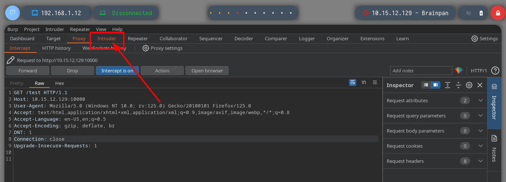Toggle the word wrap icon in editor

pos(353,82)
